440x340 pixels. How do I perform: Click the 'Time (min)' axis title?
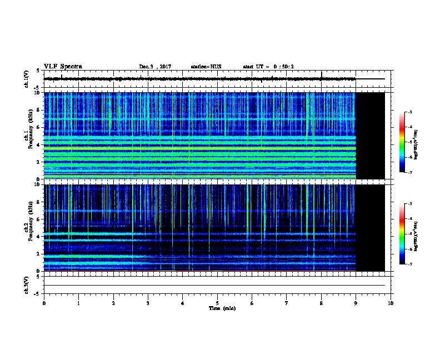[222, 308]
